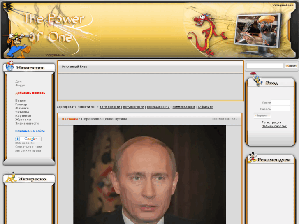Viewport: 299px width, 224px height.
Task: Click the red Mushu dragon in banner
Action: click(x=206, y=34)
